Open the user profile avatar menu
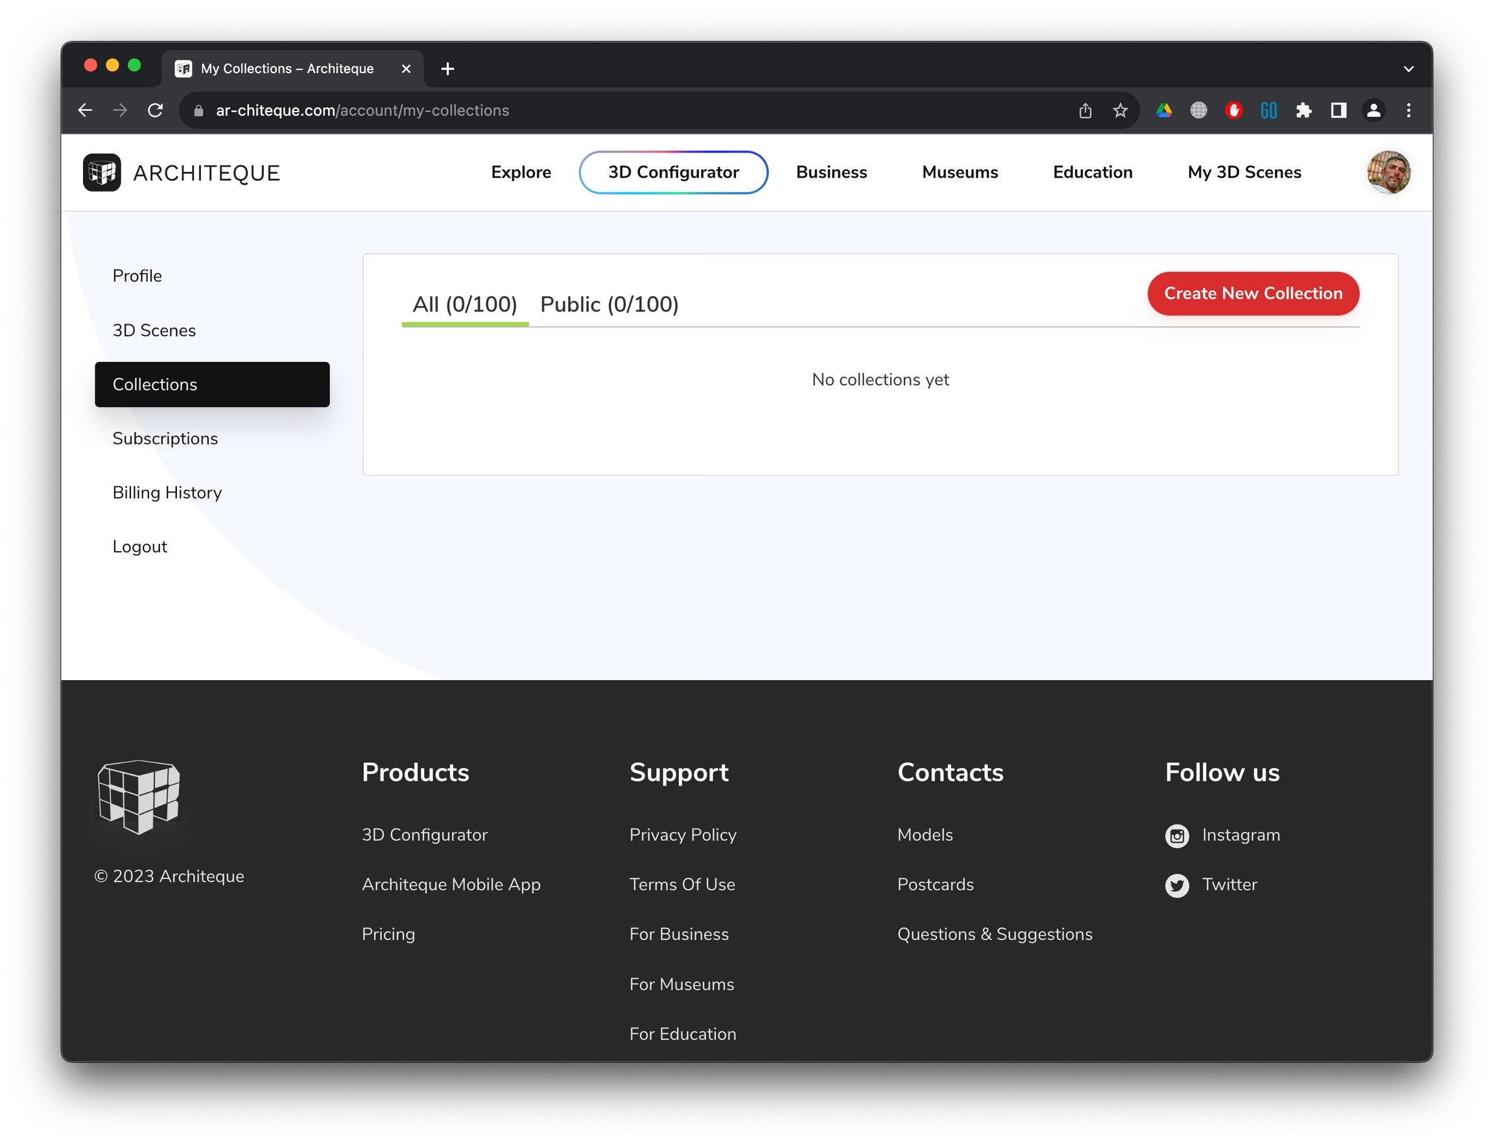The width and height of the screenshot is (1494, 1143). click(1388, 172)
